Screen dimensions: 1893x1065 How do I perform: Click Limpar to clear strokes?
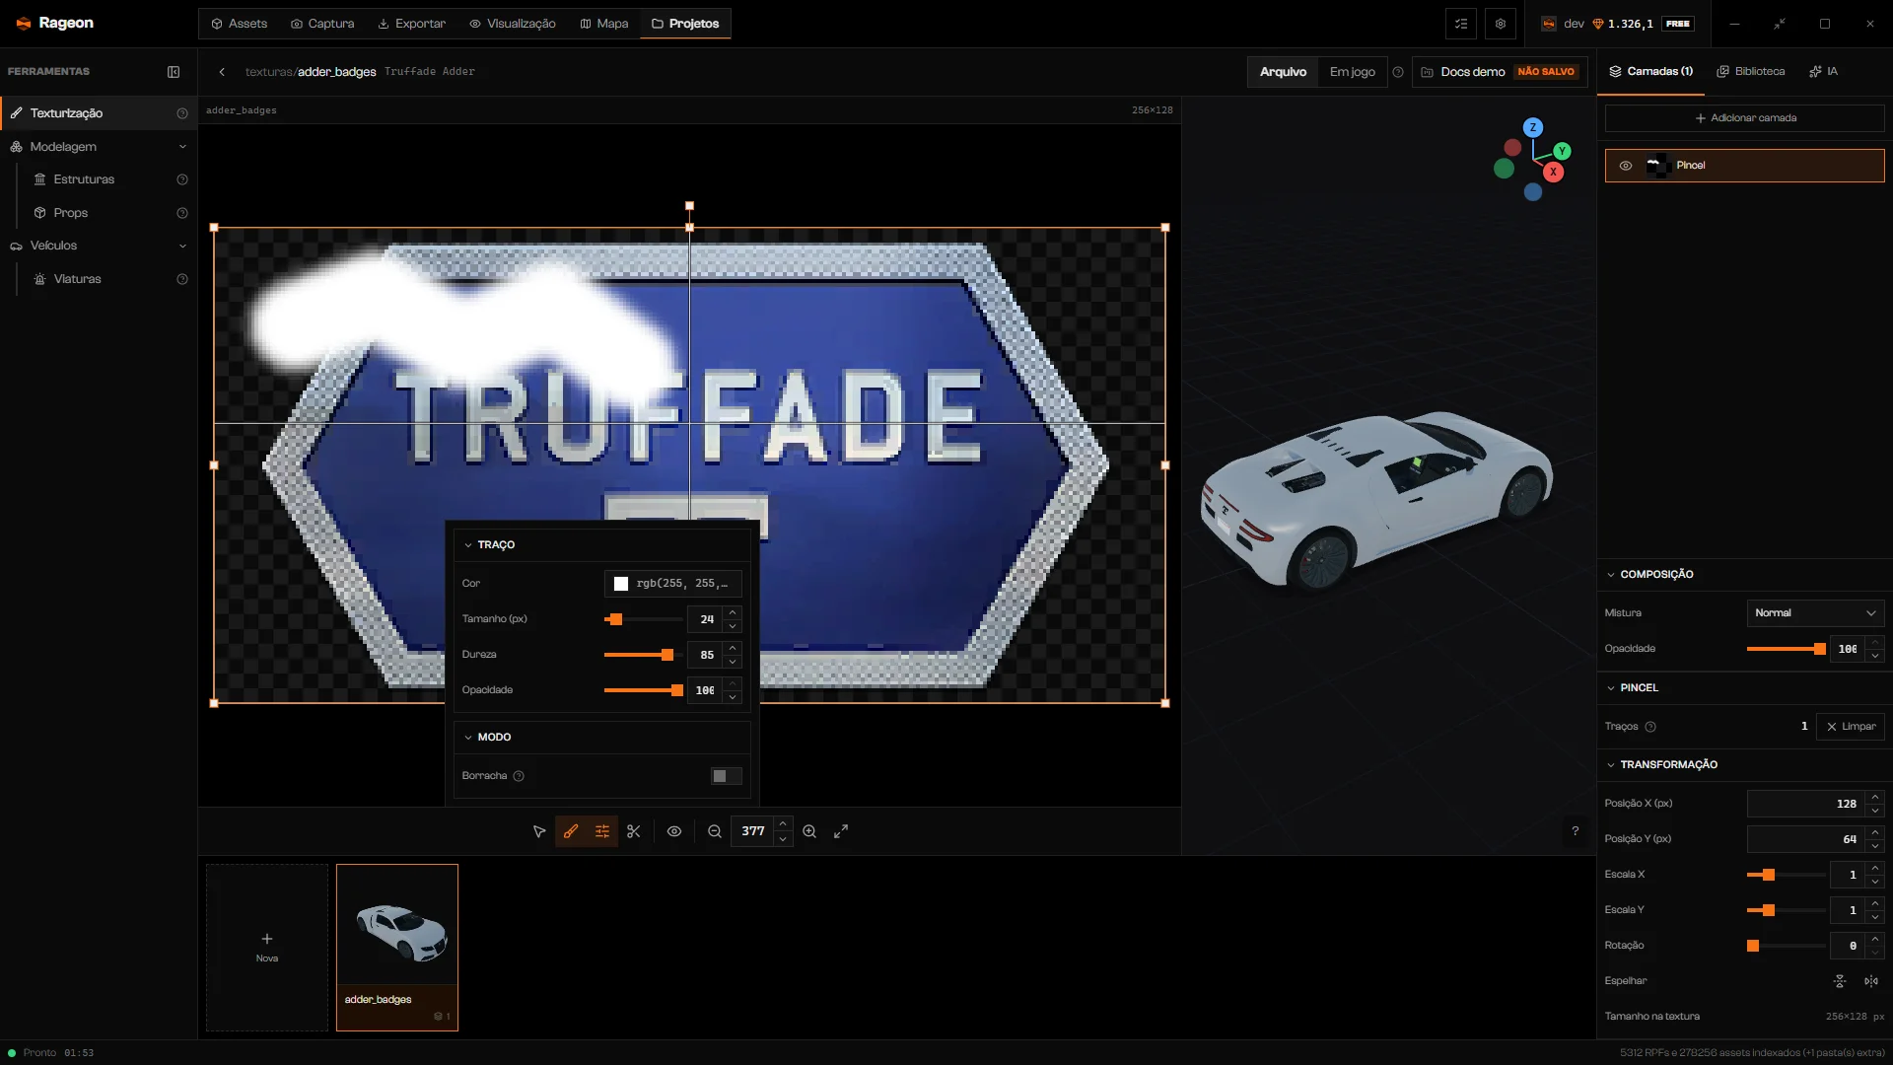point(1851,727)
